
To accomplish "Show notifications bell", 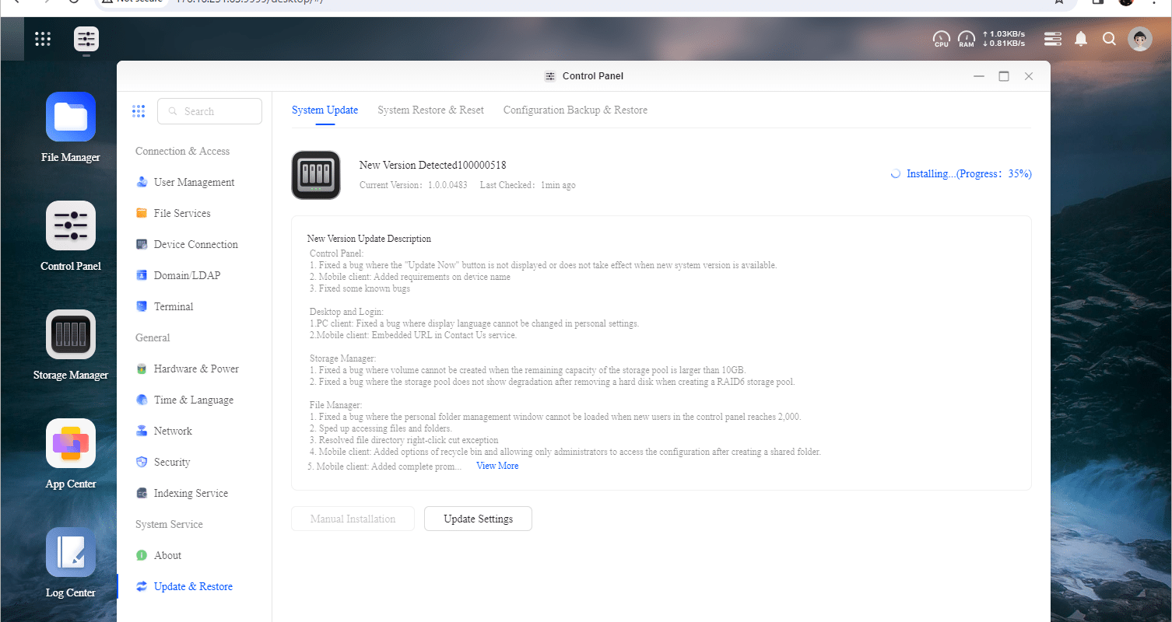I will [1081, 39].
